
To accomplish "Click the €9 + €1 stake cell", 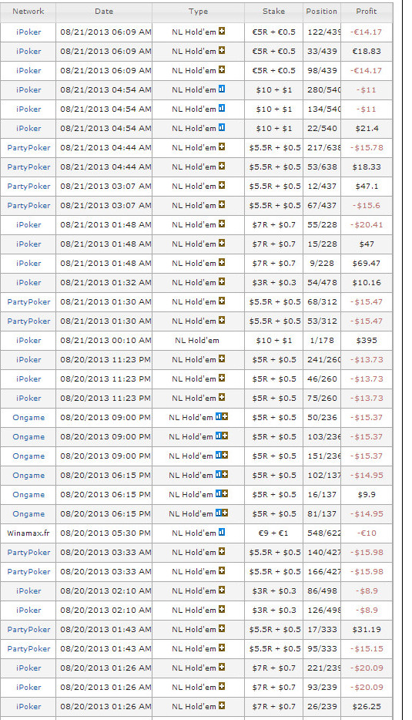I will click(x=273, y=533).
